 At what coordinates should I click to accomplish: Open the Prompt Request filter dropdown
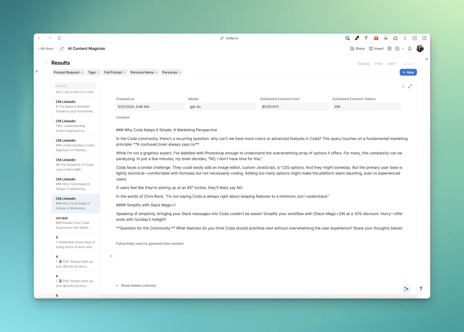point(68,72)
